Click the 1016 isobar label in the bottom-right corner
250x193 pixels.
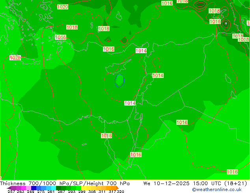(232, 172)
